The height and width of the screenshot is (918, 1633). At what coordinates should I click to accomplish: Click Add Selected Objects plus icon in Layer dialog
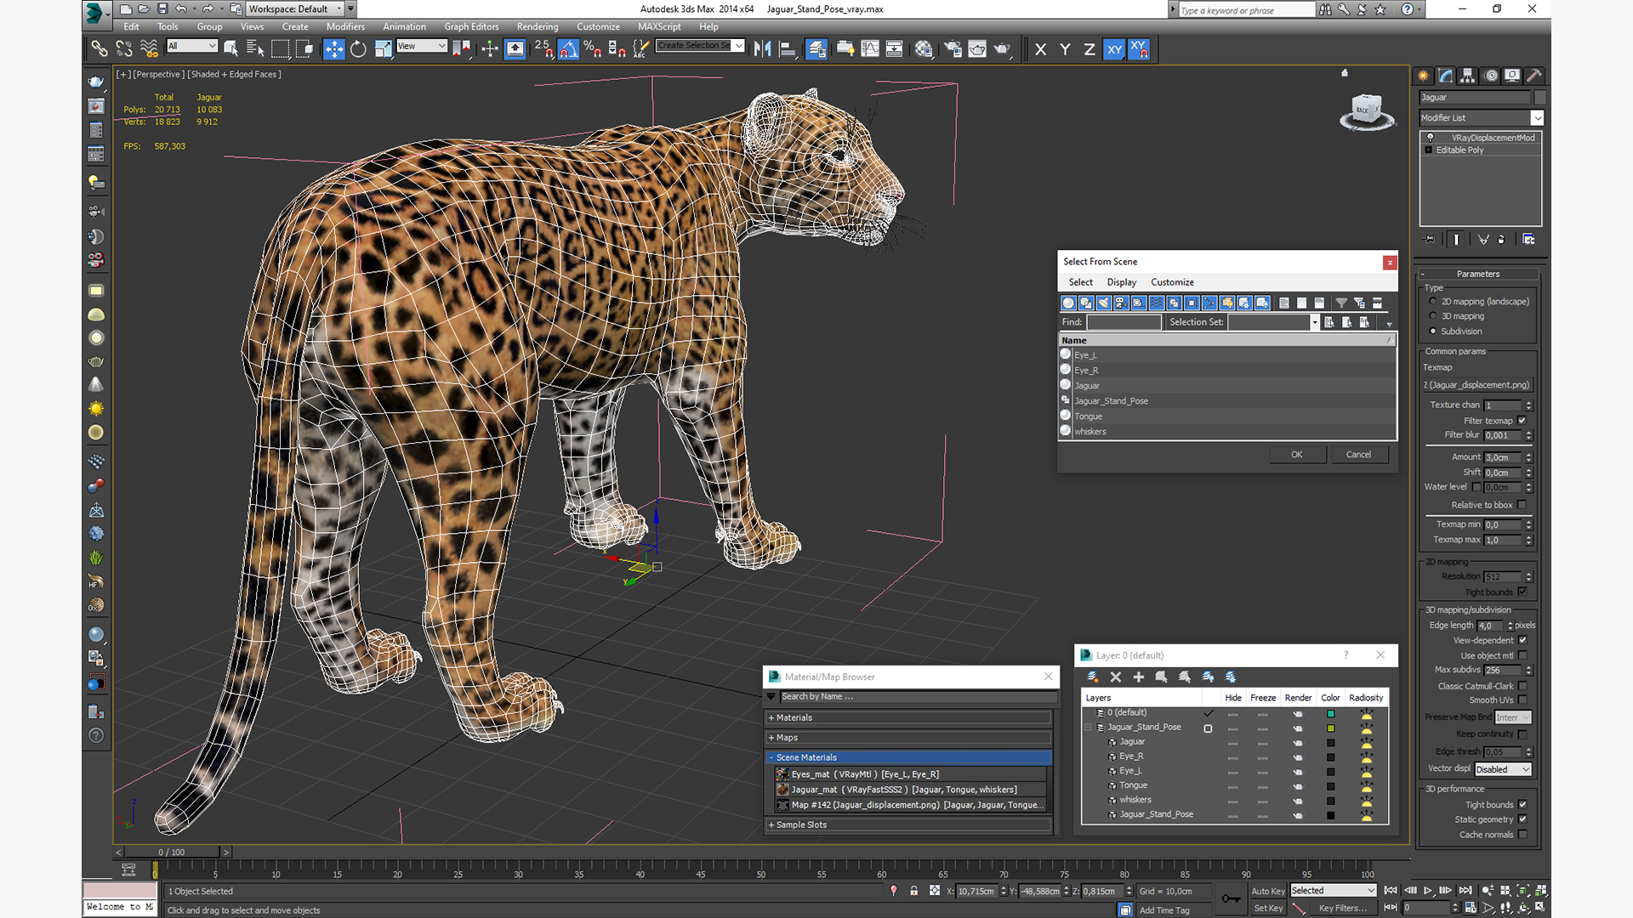tap(1139, 677)
